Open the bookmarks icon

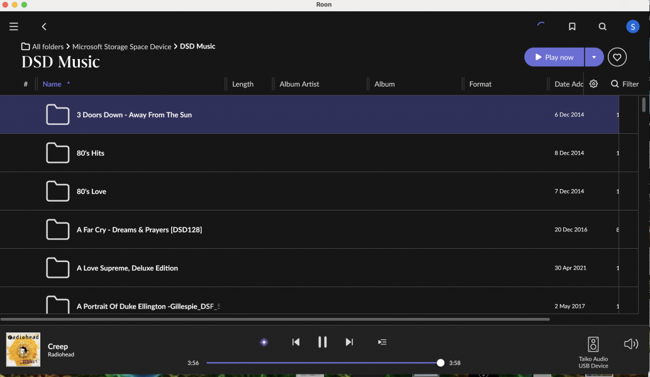point(572,26)
